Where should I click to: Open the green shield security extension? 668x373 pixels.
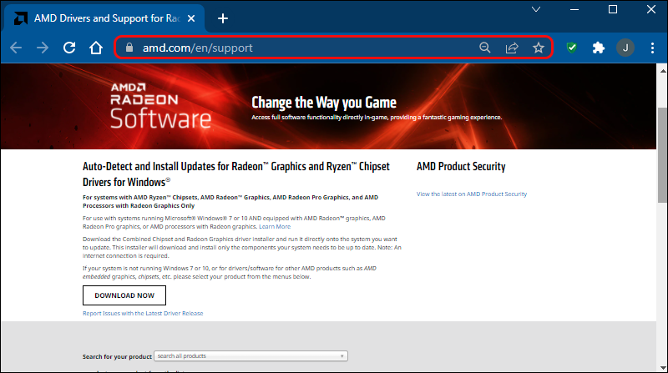572,48
